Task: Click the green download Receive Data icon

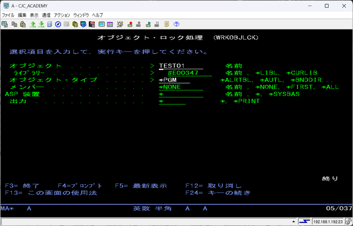Action: 41,24
